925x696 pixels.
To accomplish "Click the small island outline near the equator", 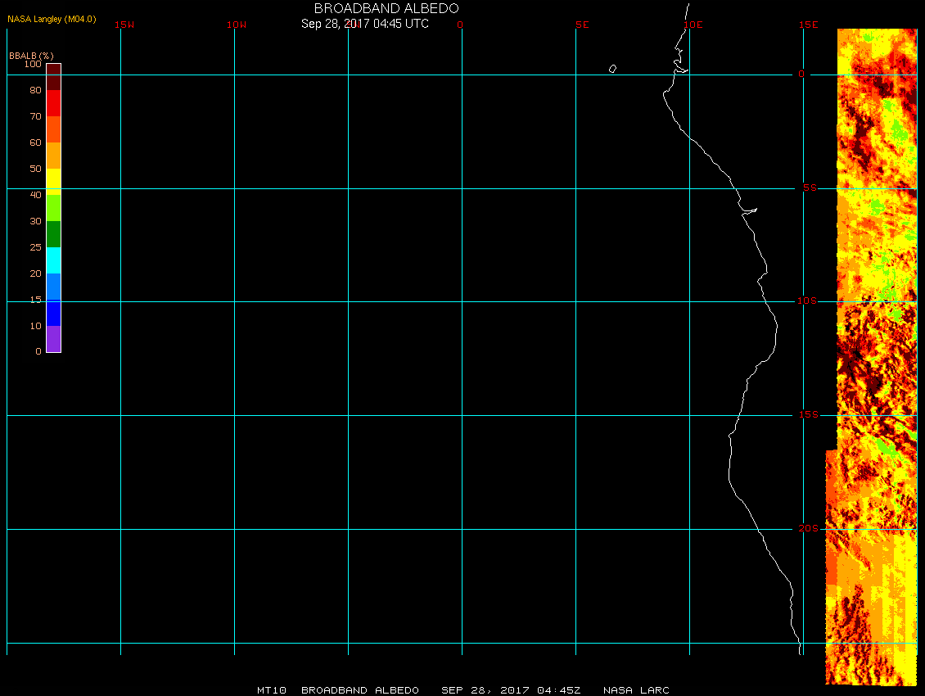I will [x=612, y=69].
